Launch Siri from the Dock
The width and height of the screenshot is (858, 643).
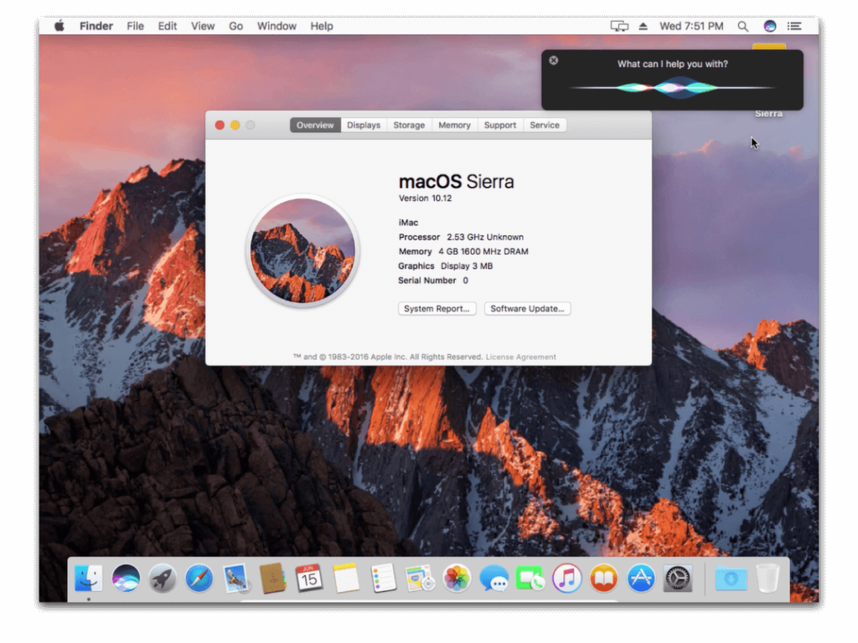(124, 577)
